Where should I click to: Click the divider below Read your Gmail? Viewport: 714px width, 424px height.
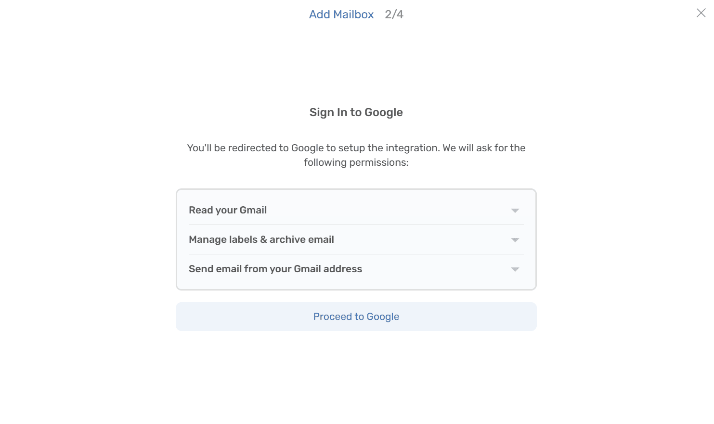(356, 225)
